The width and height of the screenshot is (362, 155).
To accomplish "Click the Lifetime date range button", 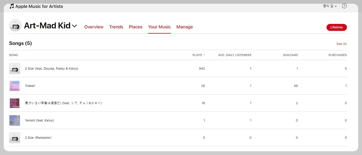I will [x=337, y=27].
